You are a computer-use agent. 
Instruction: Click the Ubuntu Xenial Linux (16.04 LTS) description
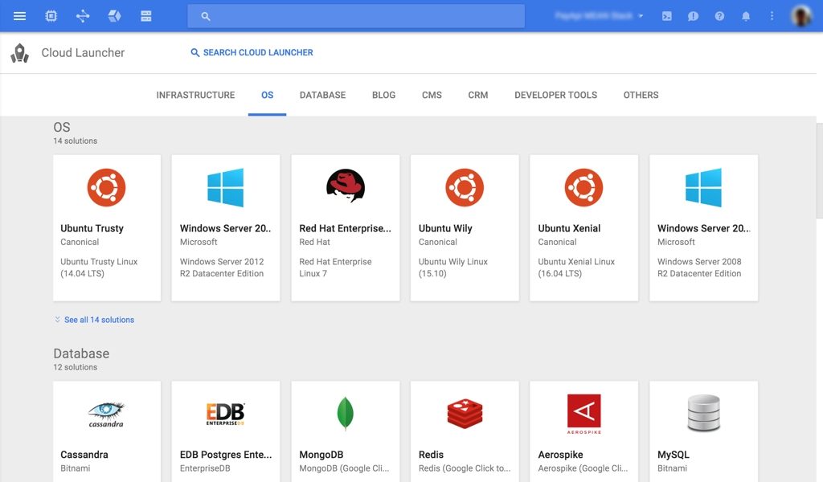click(576, 268)
